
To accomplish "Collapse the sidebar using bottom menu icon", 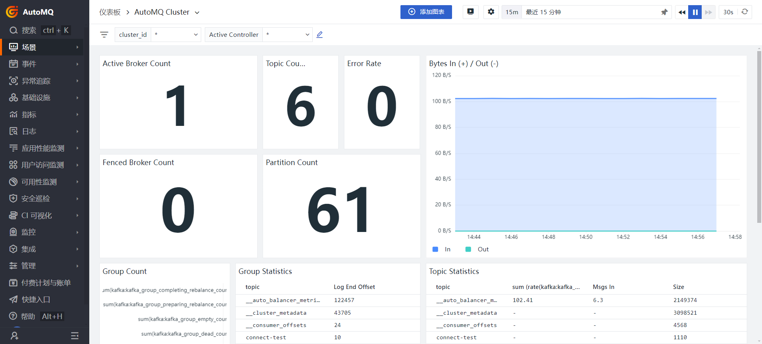I will click(75, 336).
